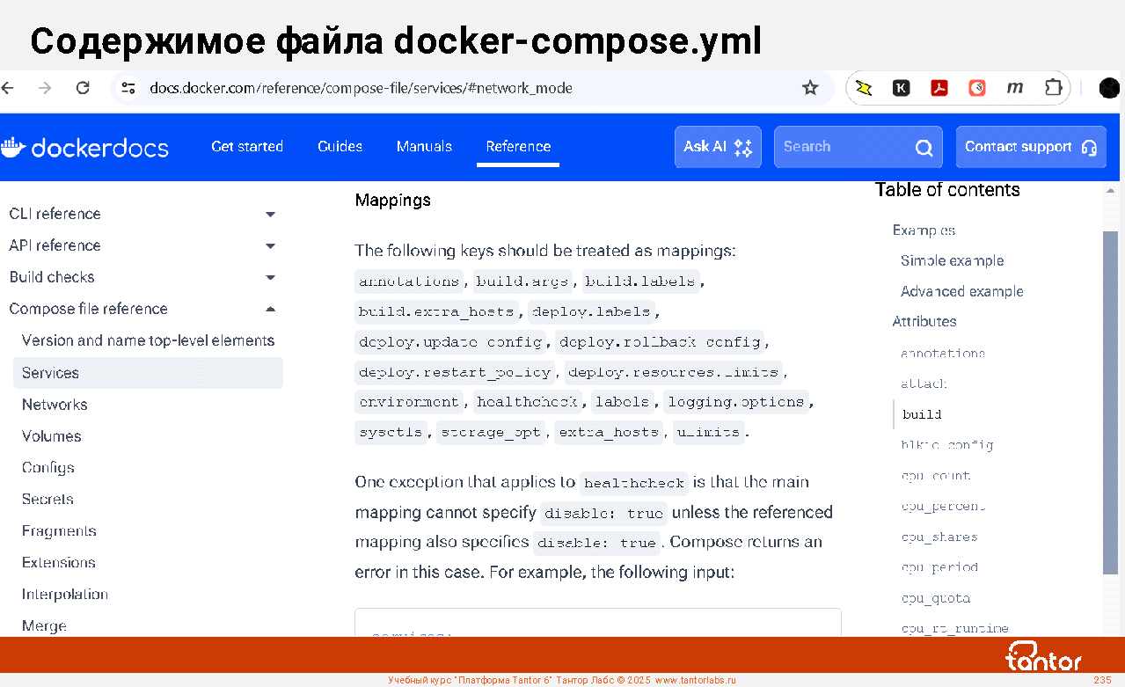
Task: Open Networks in the sidebar
Action: [55, 405]
